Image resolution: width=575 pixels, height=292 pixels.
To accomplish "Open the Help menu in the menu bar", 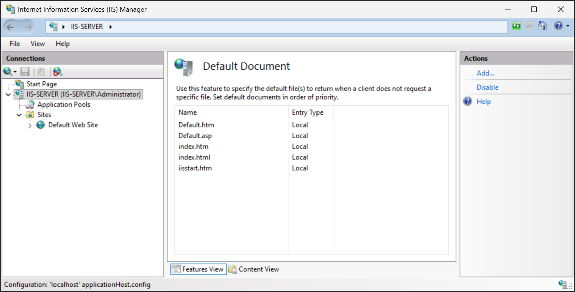I will click(x=62, y=44).
